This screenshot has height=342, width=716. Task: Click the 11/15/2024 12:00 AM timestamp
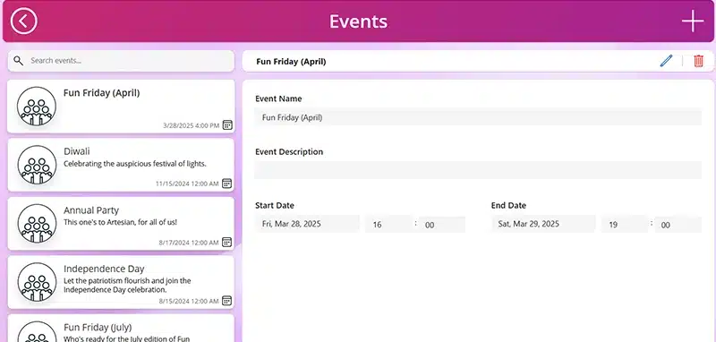coord(187,184)
